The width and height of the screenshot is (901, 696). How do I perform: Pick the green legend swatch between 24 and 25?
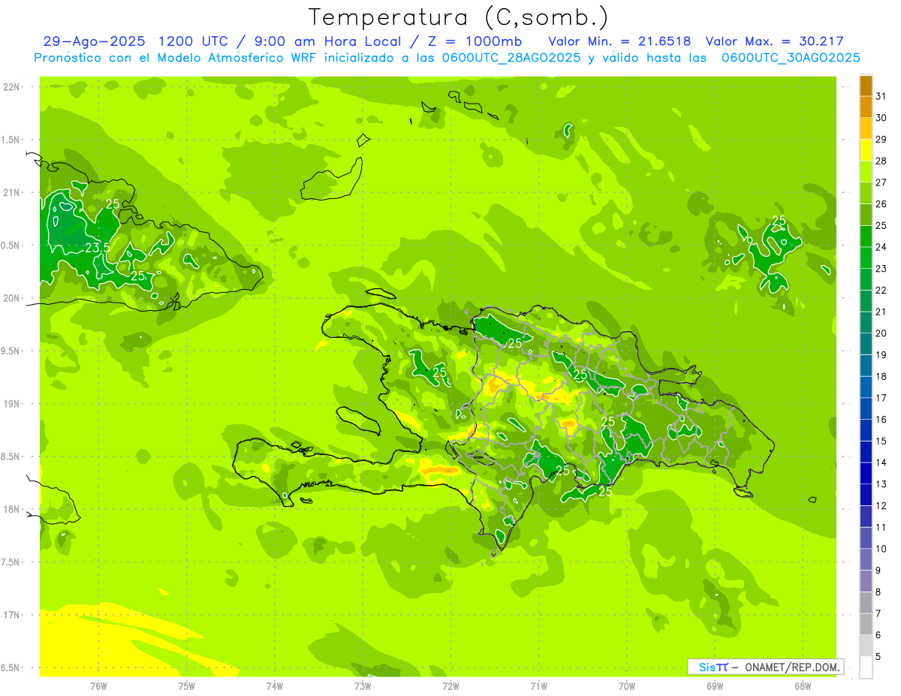point(866,237)
